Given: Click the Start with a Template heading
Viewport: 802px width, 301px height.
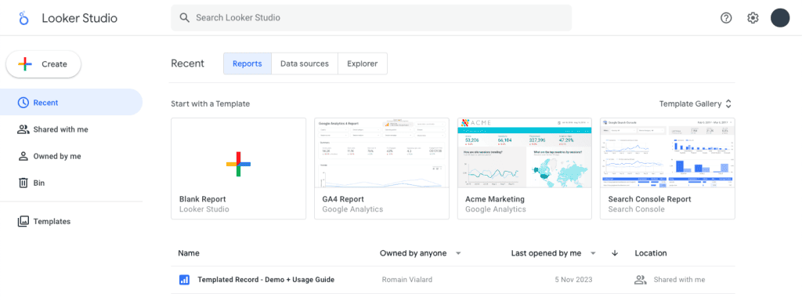Looking at the screenshot, I should pos(210,104).
